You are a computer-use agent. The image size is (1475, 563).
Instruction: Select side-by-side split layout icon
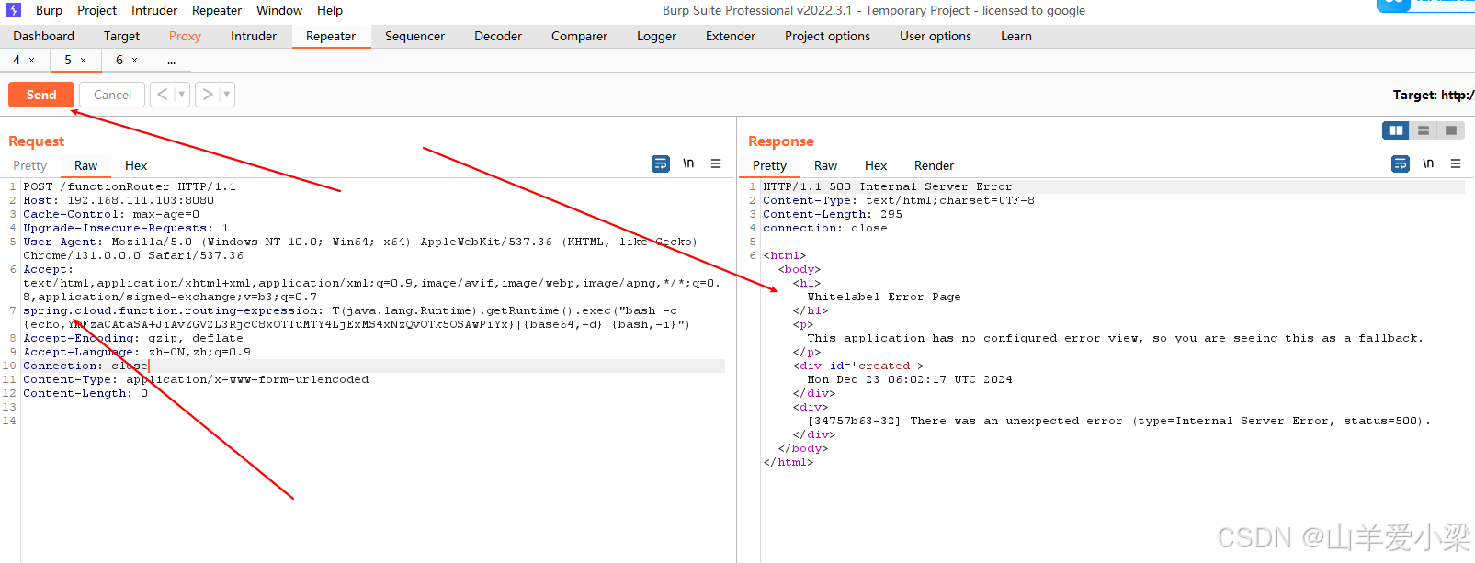click(1396, 130)
